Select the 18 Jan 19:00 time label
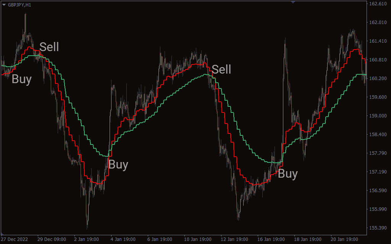The width and height of the screenshot is (391, 244). pos(308,239)
